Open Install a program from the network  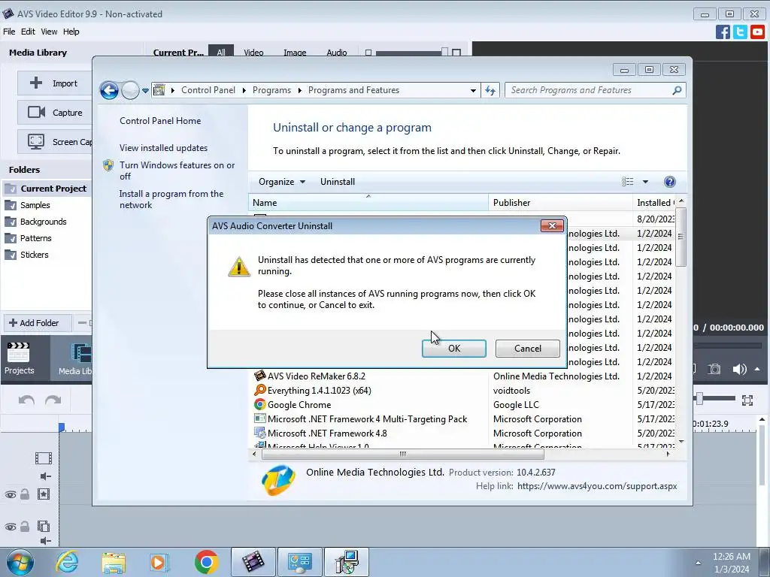tap(171, 199)
